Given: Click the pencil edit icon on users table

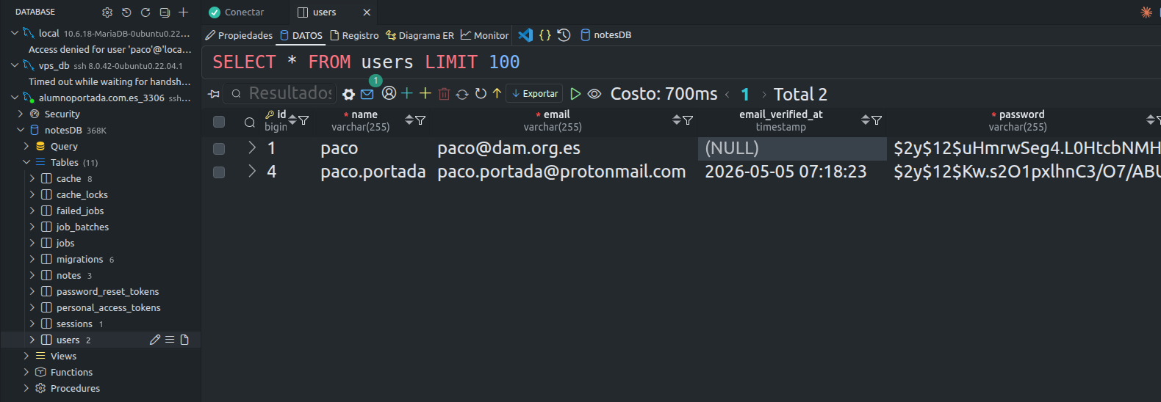Looking at the screenshot, I should [x=154, y=340].
